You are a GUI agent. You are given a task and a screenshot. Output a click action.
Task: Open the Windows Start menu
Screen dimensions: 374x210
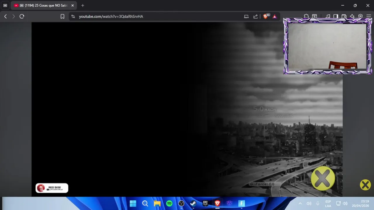pyautogui.click(x=133, y=204)
